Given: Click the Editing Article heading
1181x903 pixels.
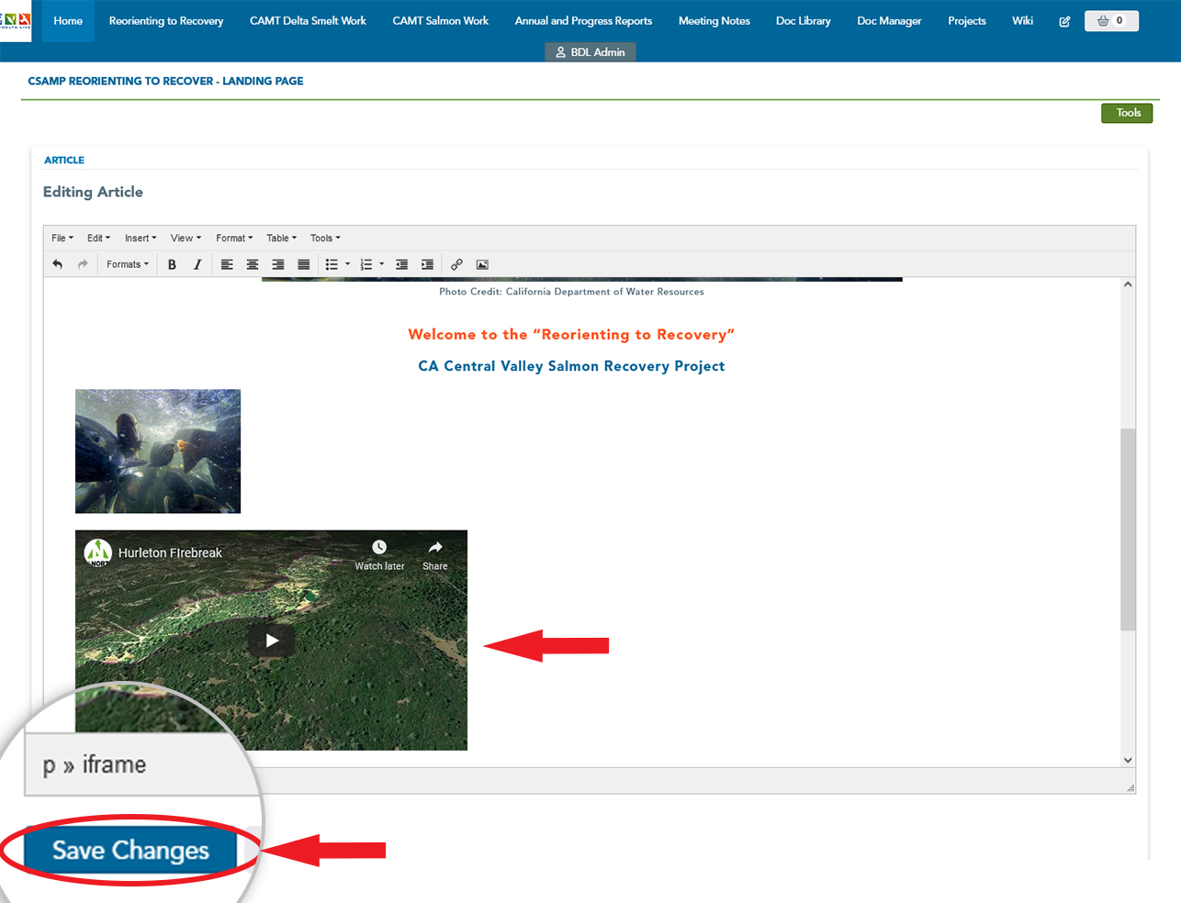Looking at the screenshot, I should point(93,192).
